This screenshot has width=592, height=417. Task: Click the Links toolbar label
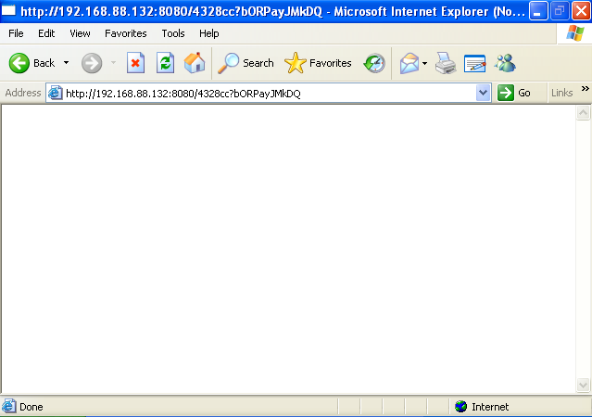(x=561, y=93)
